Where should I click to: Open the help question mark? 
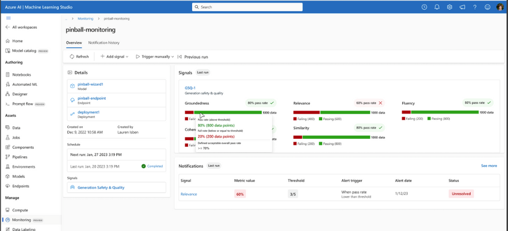pos(475,7)
